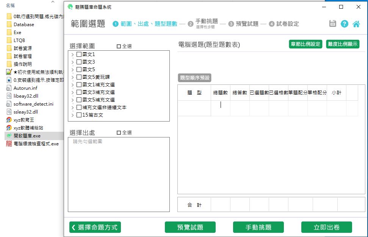The image size is (368, 237).
Task: Check the 國文5愛玩課 checkbox
Action: pyautogui.click(x=79, y=77)
